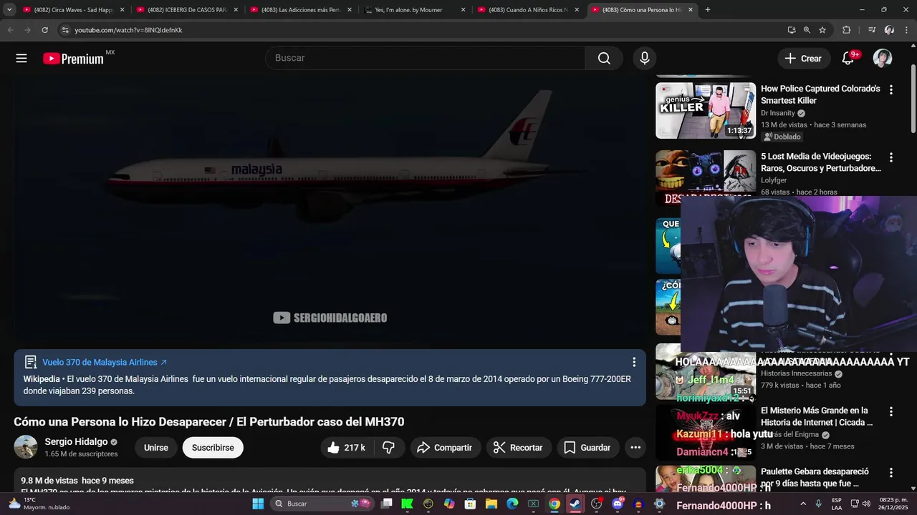Open Chrome zoom magnifier in address bar
Image resolution: width=917 pixels, height=515 pixels.
coord(807,30)
